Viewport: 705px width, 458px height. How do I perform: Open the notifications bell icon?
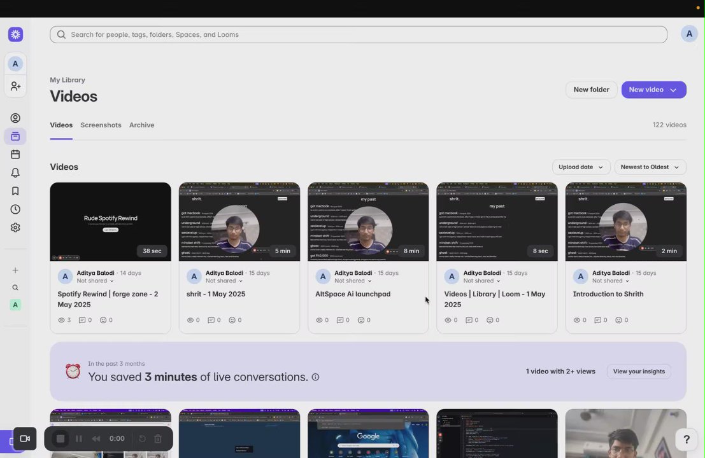[x=15, y=173]
